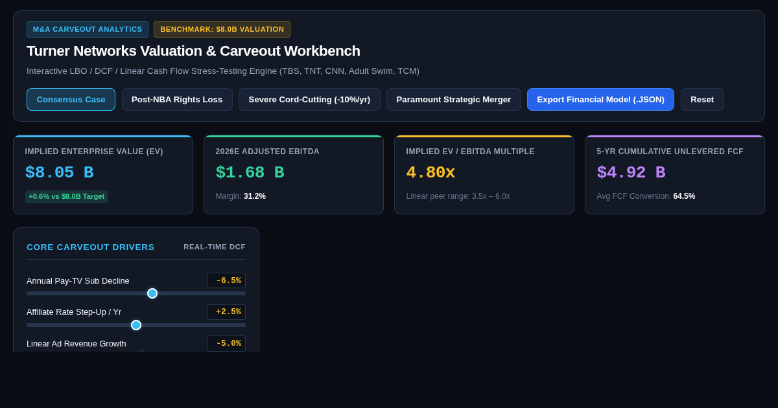Click the Benchmark: $8.0B Valuation badge
The image size is (778, 408).
click(222, 29)
